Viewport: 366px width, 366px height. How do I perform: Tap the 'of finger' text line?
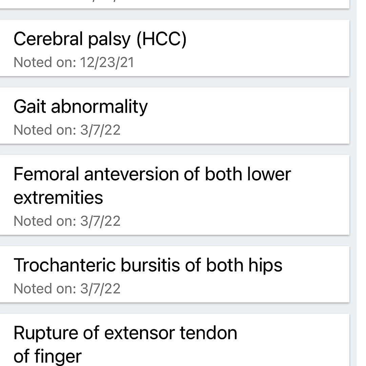(x=47, y=356)
